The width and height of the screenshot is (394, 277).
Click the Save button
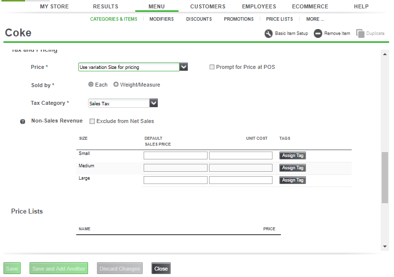(12, 269)
